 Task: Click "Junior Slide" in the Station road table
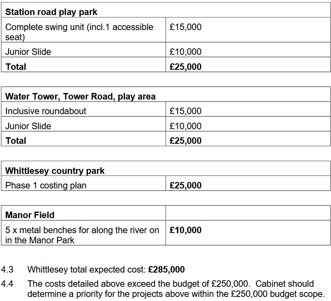click(28, 52)
